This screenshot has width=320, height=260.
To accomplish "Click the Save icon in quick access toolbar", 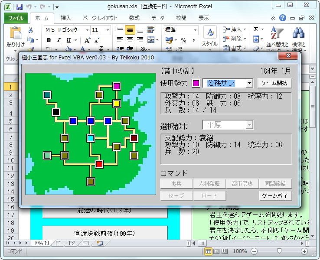I will pyautogui.click(x=20, y=7).
